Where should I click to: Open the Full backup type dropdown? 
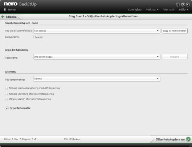point(97,31)
